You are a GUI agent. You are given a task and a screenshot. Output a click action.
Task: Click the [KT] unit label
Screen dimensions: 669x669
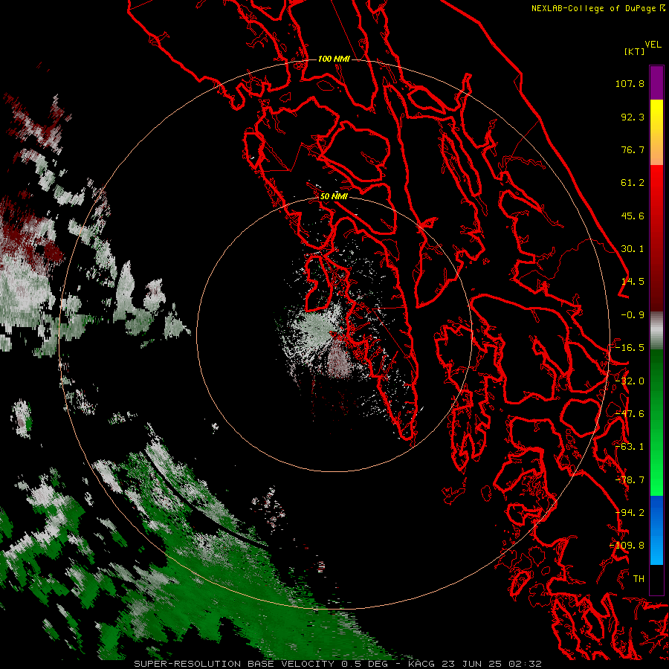(635, 51)
